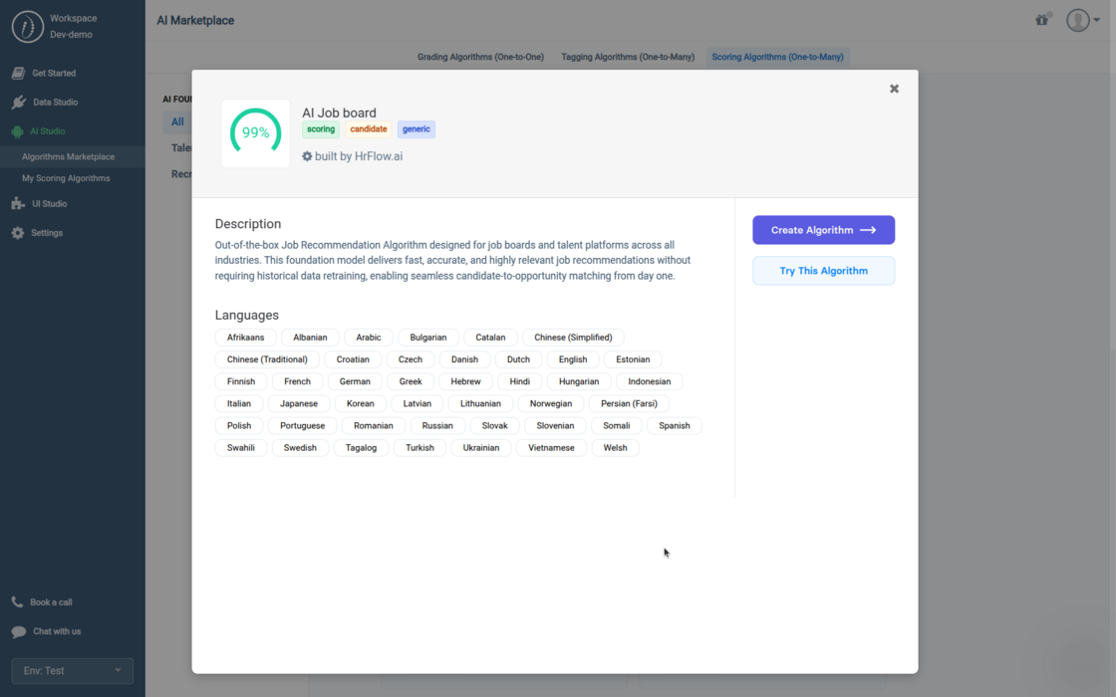Click the Afrikaans language chip
Screen dimensions: 1116x697
click(245, 338)
